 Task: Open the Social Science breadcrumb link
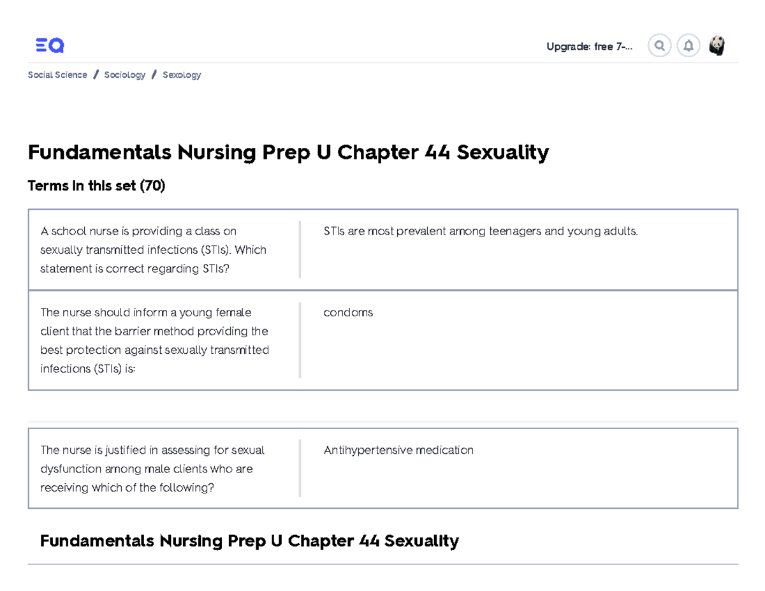click(57, 75)
